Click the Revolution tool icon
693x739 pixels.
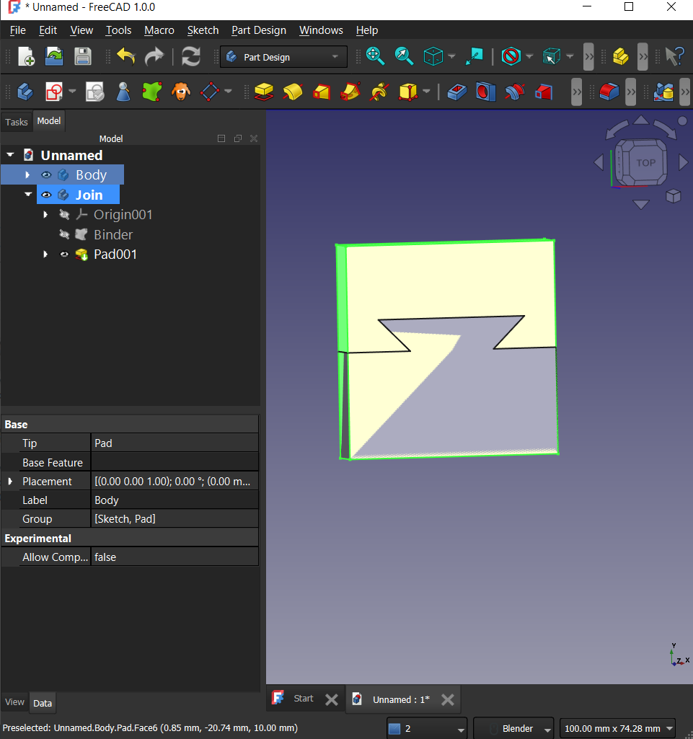292,92
